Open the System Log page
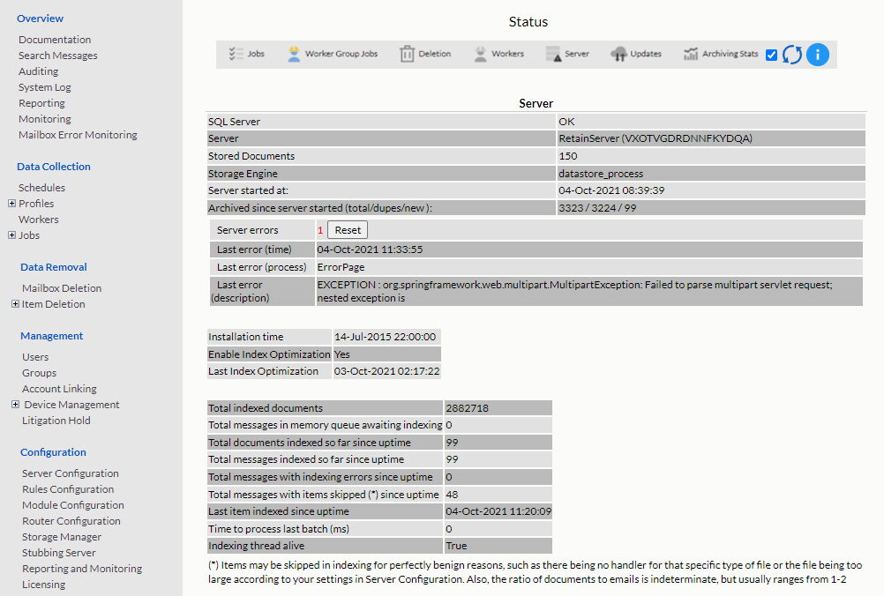The width and height of the screenshot is (884, 596). tap(44, 87)
